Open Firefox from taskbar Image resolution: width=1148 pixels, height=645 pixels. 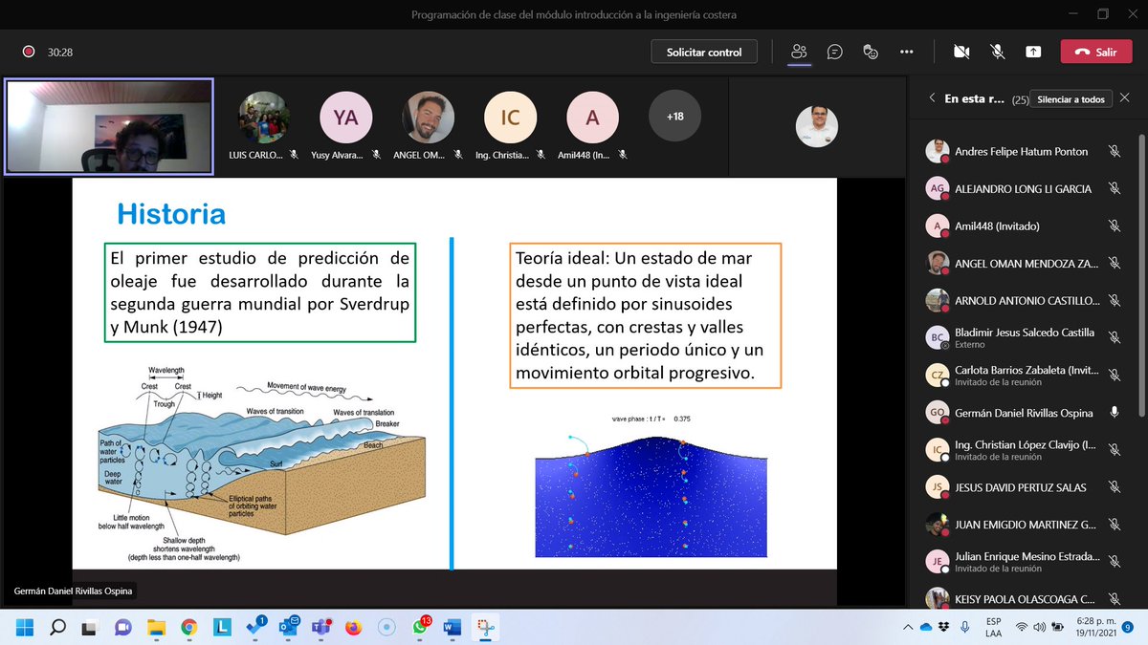[354, 628]
